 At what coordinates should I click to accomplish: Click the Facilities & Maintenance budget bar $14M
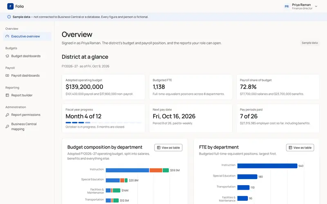click(x=113, y=190)
